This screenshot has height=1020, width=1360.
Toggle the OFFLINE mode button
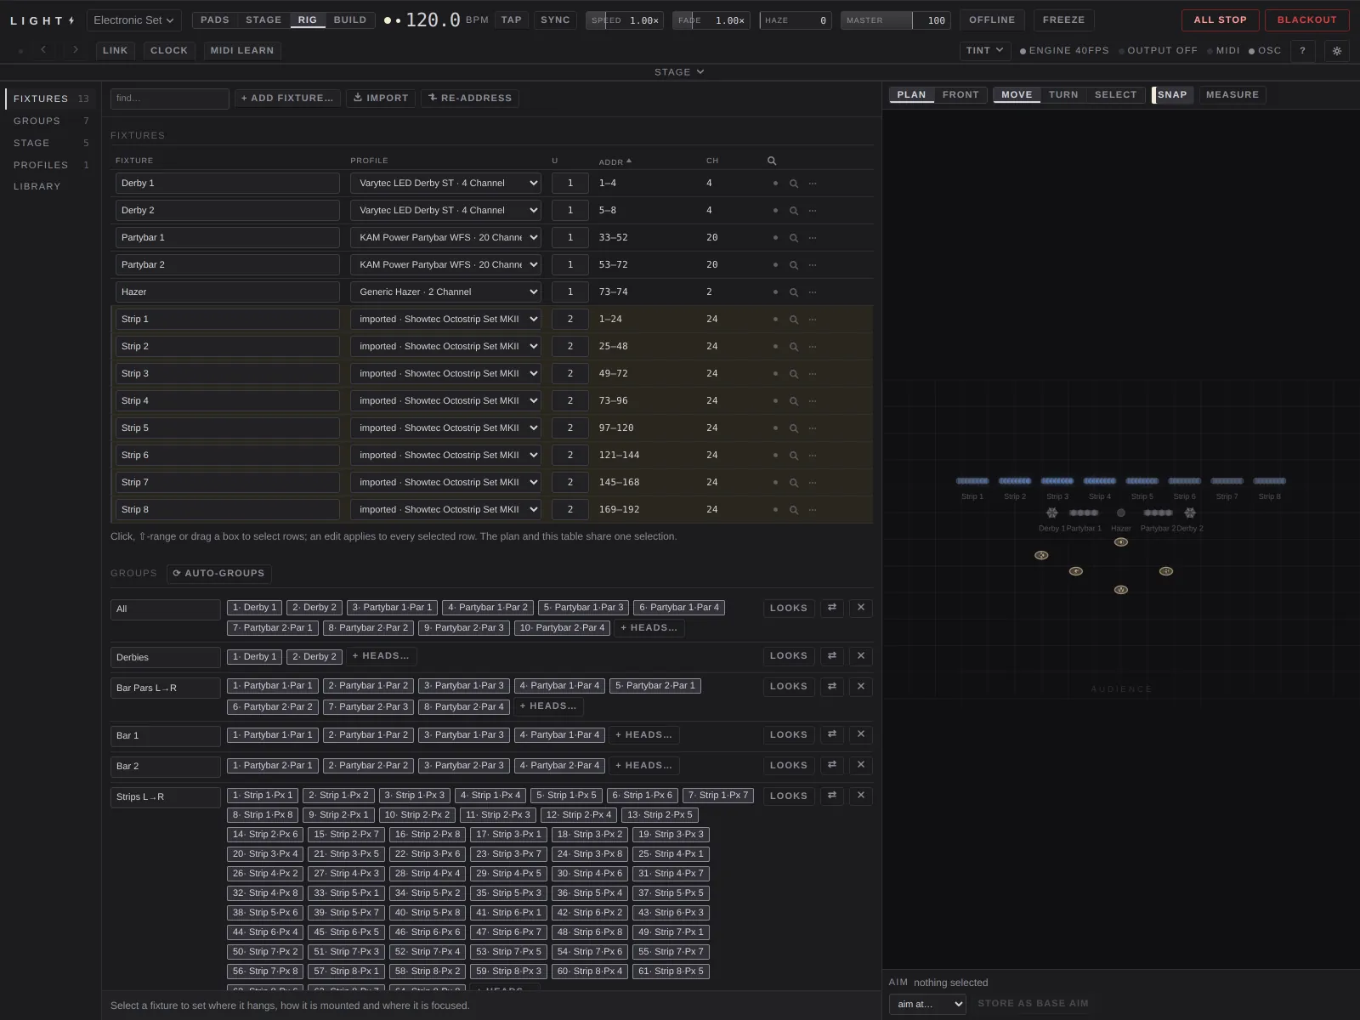(992, 20)
